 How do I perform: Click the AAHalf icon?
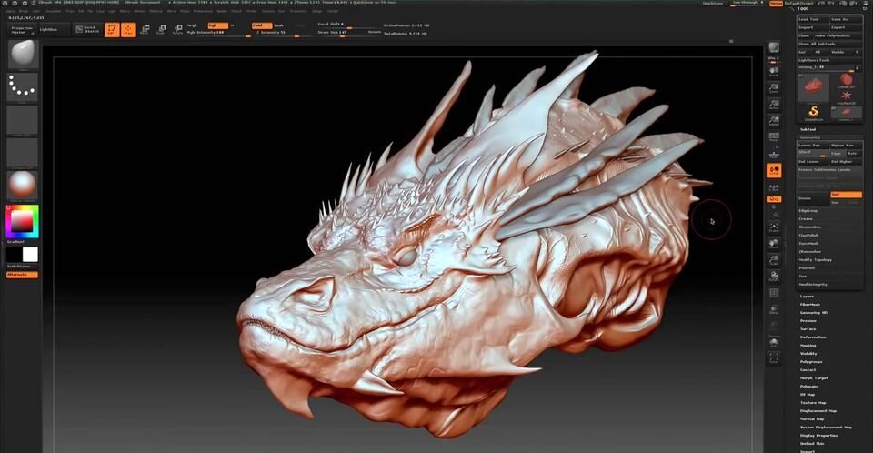tap(774, 121)
